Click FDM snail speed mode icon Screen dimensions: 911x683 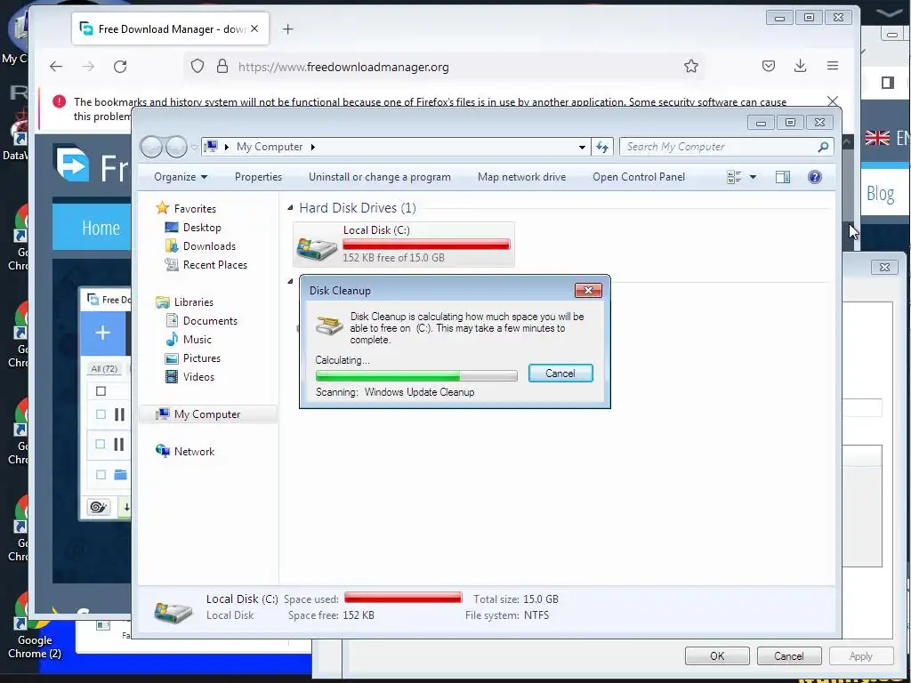tap(98, 507)
